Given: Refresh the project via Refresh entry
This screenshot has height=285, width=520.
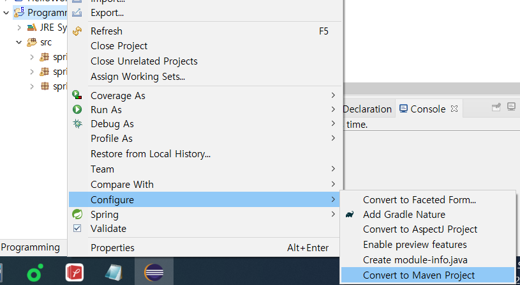Looking at the screenshot, I should (204, 31).
